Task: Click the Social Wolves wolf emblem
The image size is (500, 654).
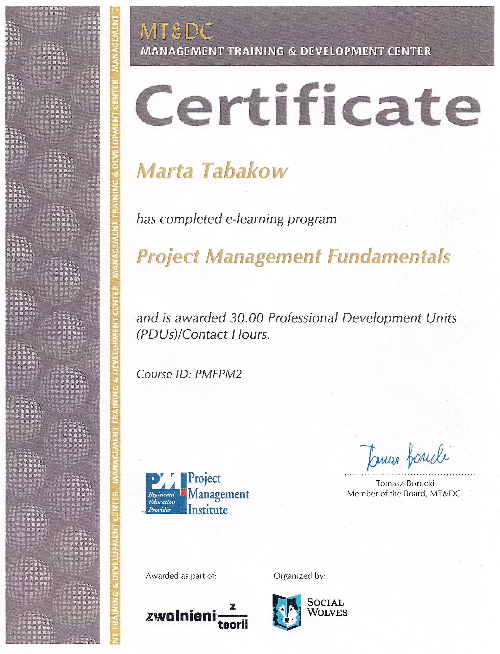Action: point(287,612)
